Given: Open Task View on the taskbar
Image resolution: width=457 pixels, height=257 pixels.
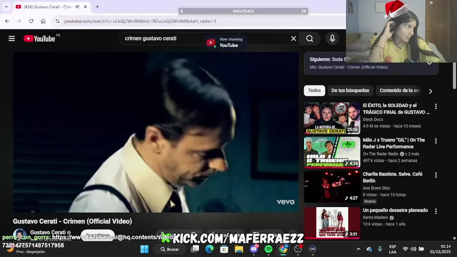Looking at the screenshot, I should (195, 249).
